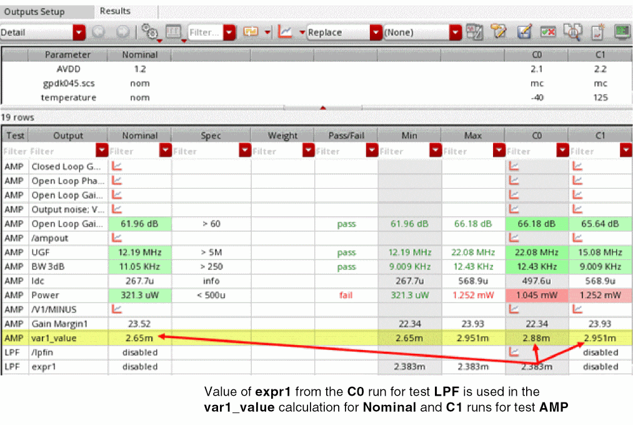Click the forward navigation arrow icon

click(x=122, y=31)
